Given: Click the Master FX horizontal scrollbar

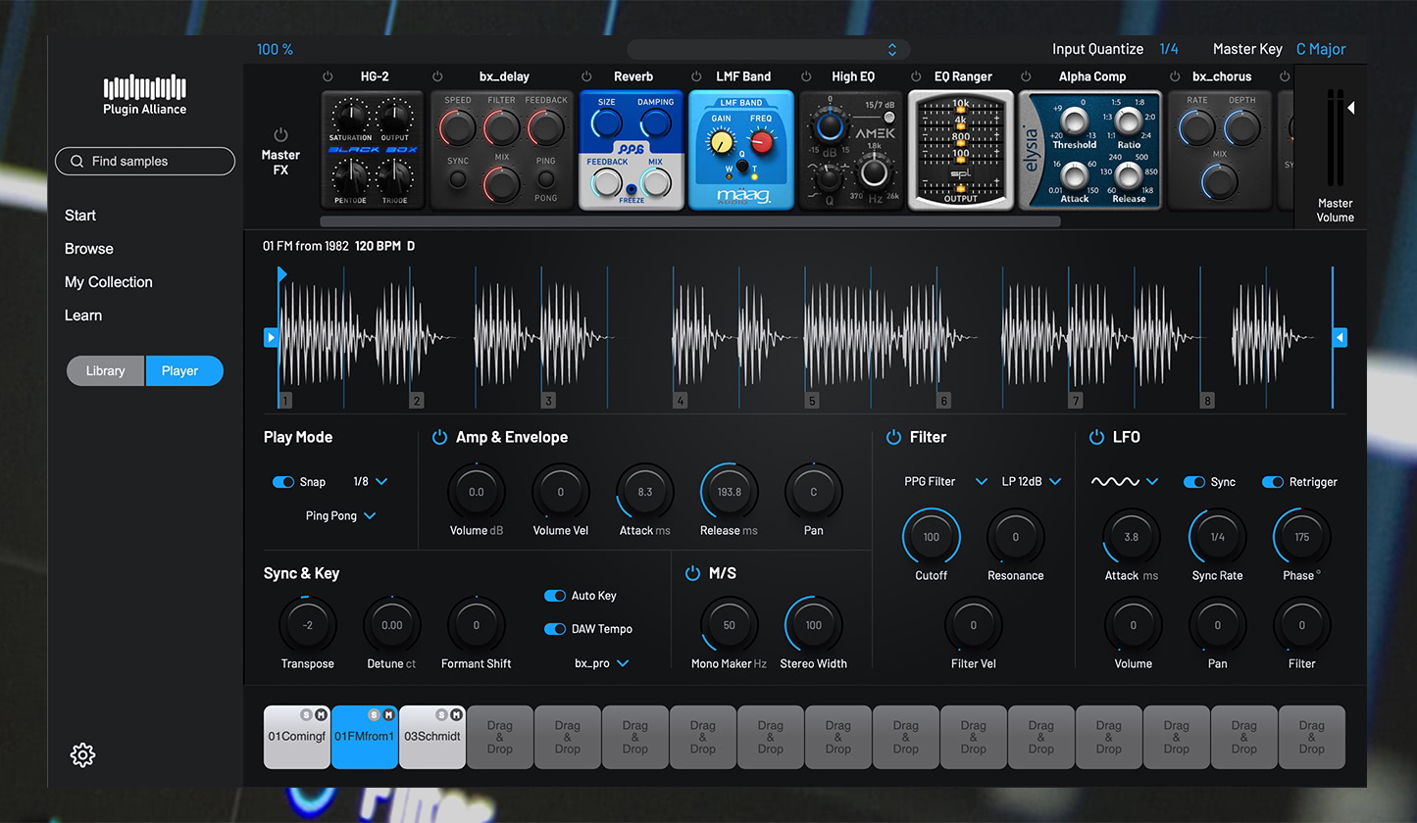Looking at the screenshot, I should (x=690, y=221).
